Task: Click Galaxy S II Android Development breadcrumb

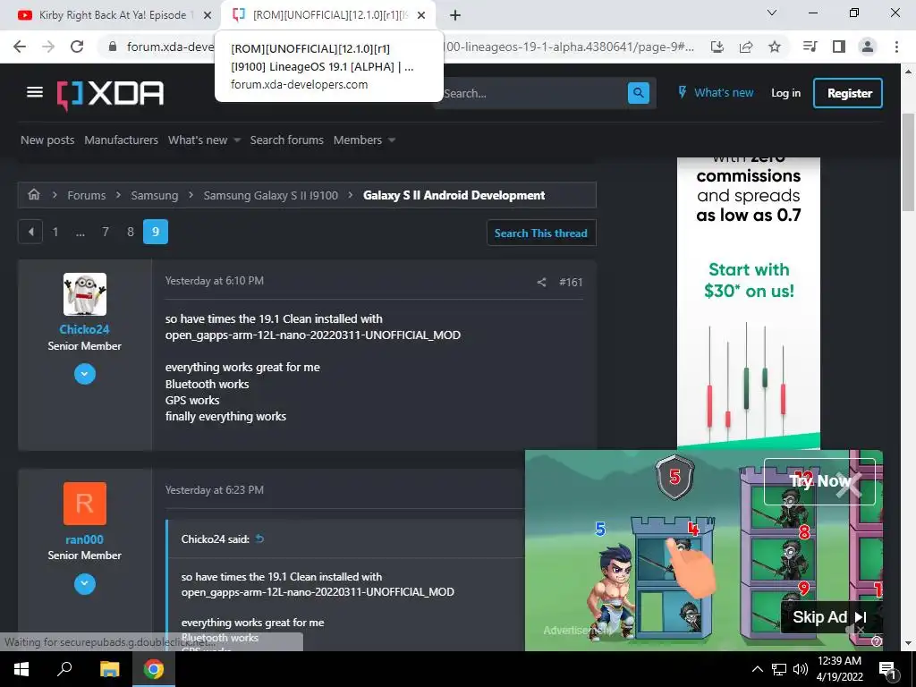Action: coord(454,195)
